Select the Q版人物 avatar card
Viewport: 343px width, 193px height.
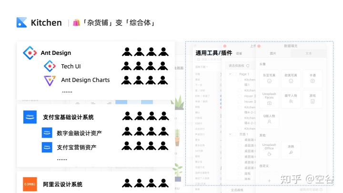269,119
